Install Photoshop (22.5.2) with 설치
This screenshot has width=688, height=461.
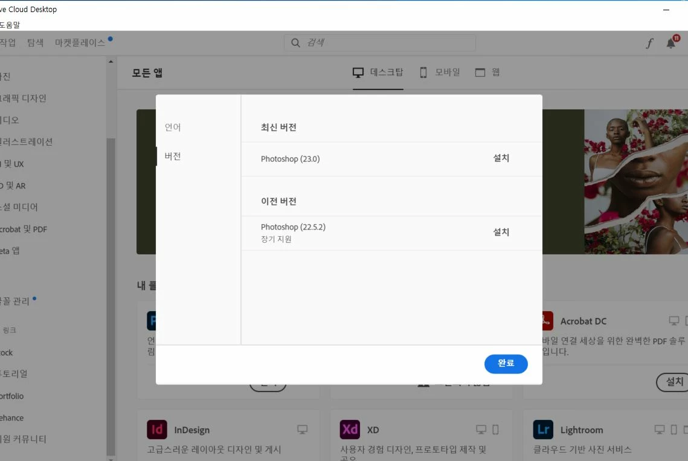(501, 232)
